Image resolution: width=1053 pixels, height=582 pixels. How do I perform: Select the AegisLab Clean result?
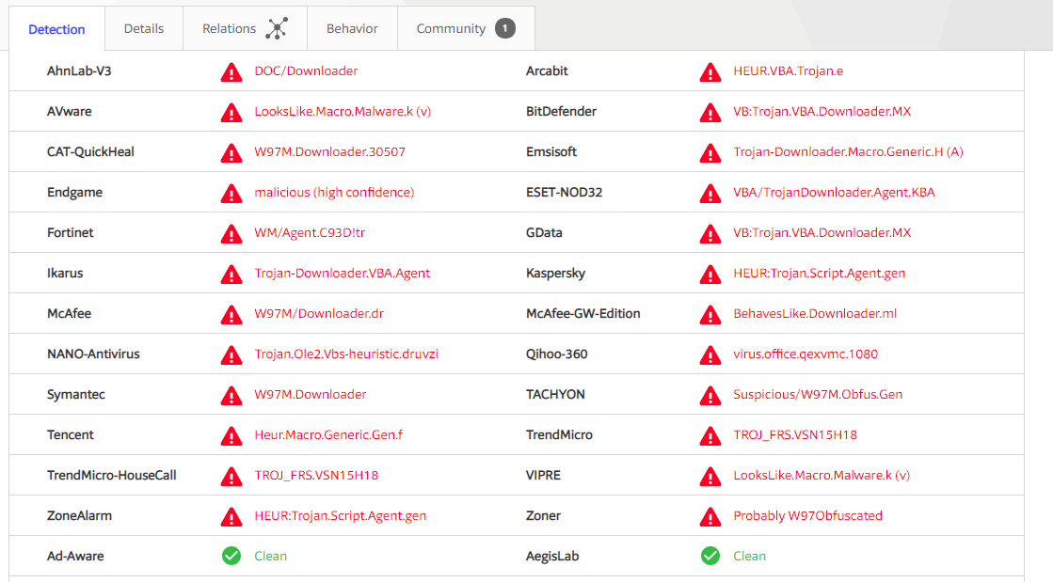click(749, 556)
